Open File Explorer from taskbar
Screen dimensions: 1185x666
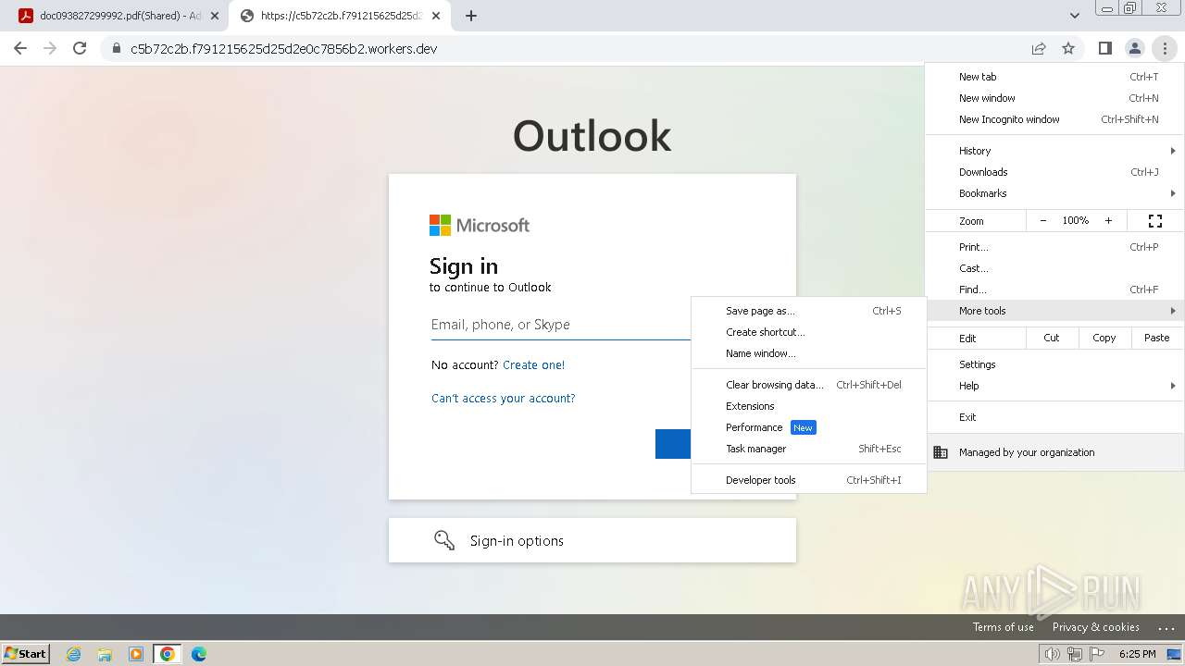tap(105, 654)
